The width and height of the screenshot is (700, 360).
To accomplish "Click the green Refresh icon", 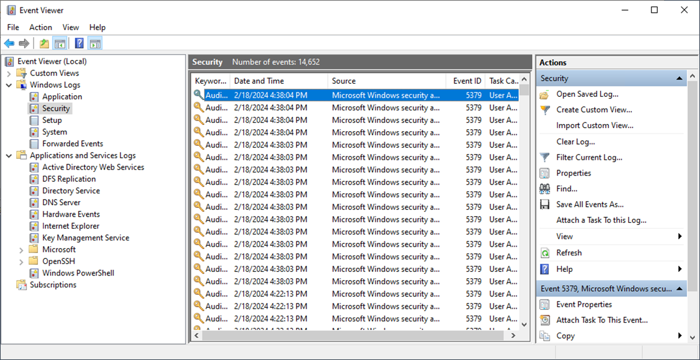I will click(545, 253).
